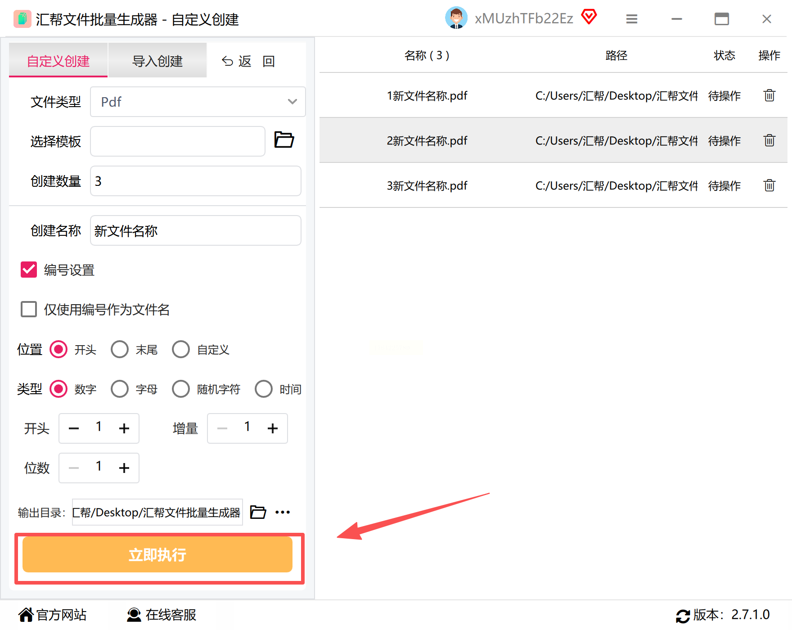Click the home icon for 官方网站

tap(26, 615)
